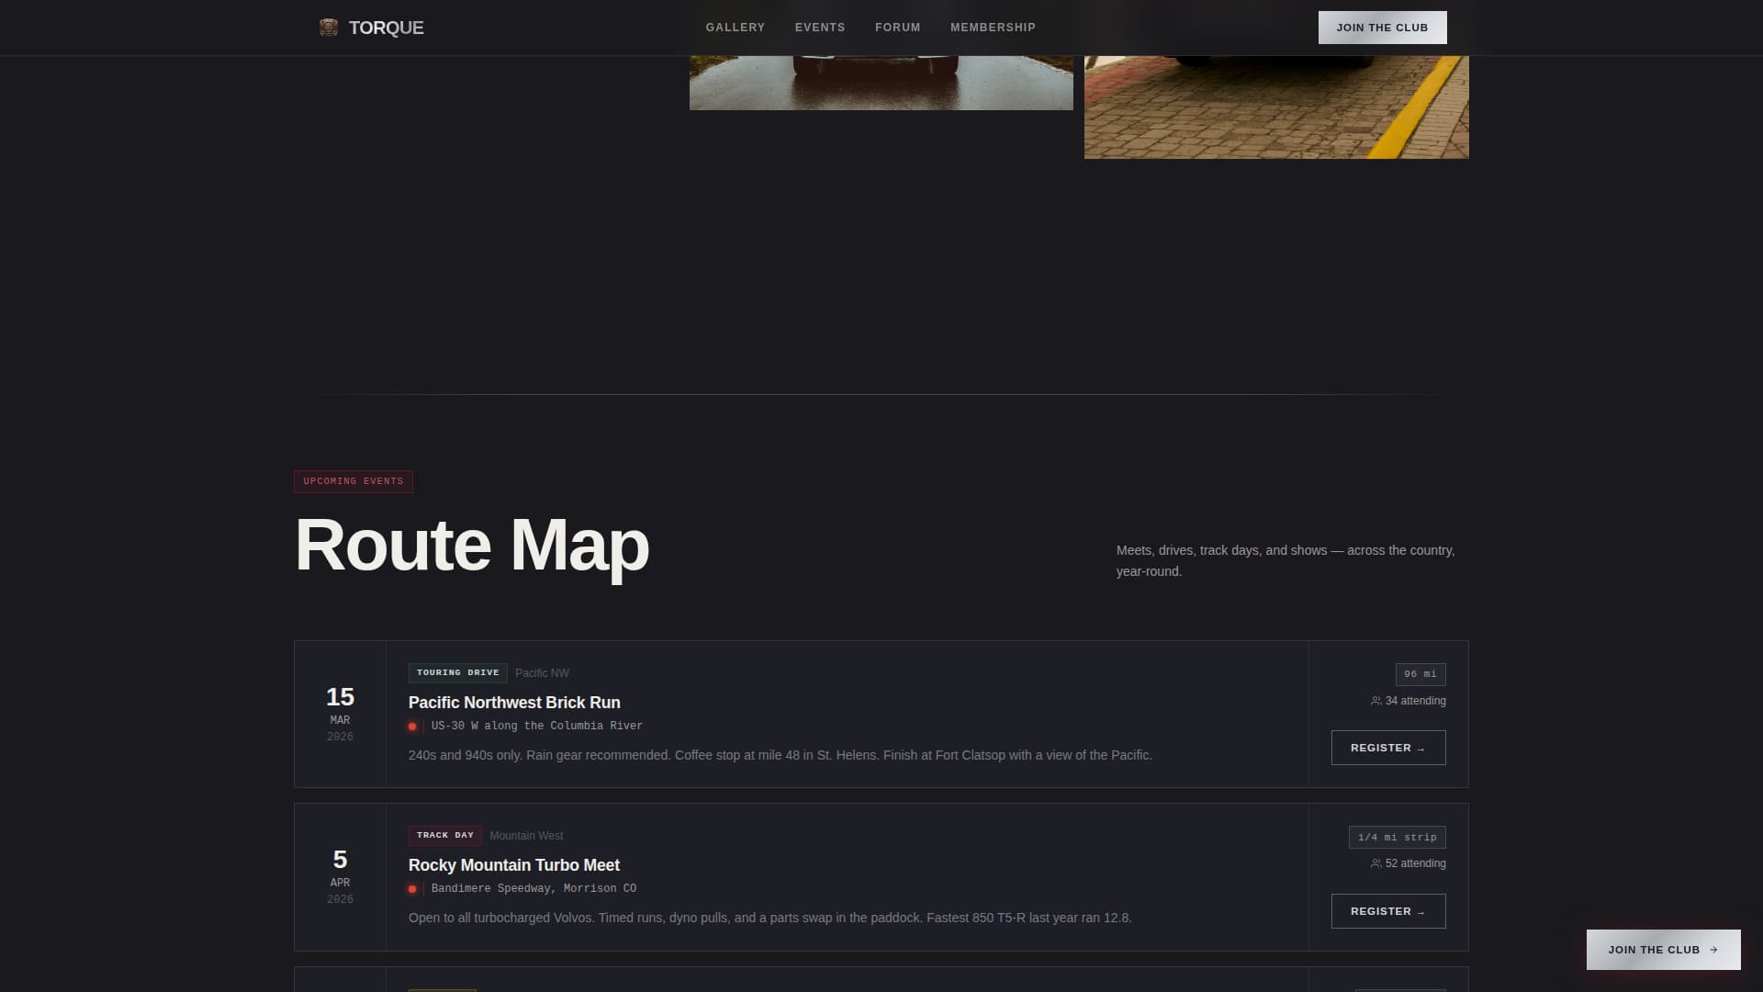Click the 96 mi distance badge
1763x992 pixels.
(1421, 674)
